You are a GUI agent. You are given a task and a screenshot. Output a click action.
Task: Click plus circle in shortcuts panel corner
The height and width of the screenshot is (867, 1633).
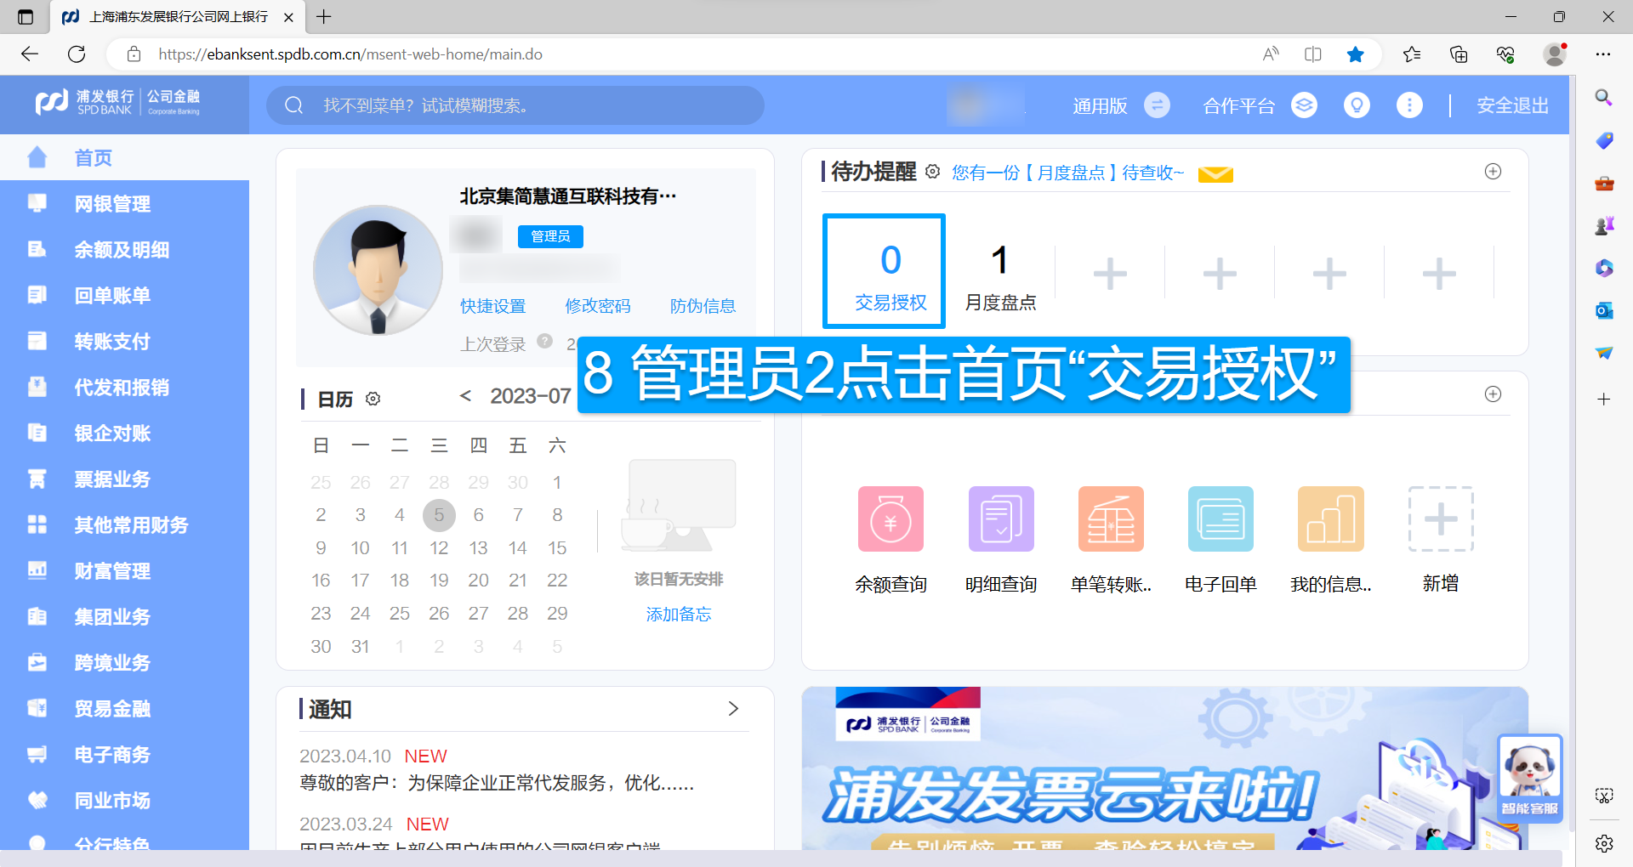[1493, 394]
